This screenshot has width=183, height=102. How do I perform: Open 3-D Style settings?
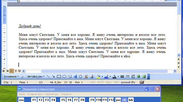(144, 76)
